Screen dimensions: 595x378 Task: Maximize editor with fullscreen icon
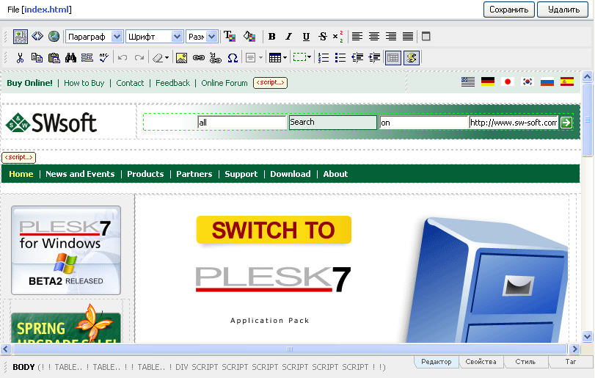coord(426,37)
